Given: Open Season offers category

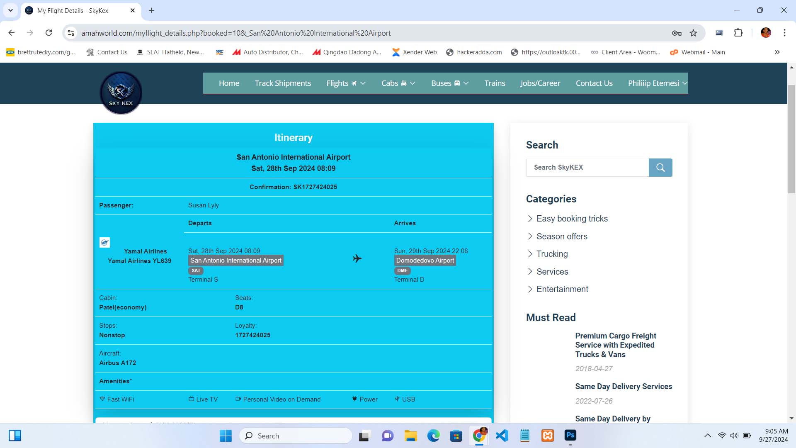Looking at the screenshot, I should pos(562,236).
